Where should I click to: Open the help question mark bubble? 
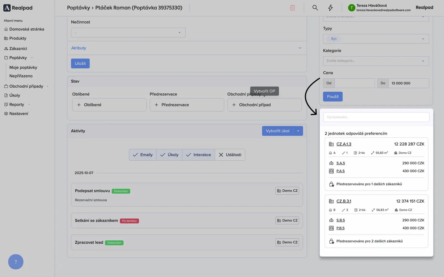pos(16,262)
